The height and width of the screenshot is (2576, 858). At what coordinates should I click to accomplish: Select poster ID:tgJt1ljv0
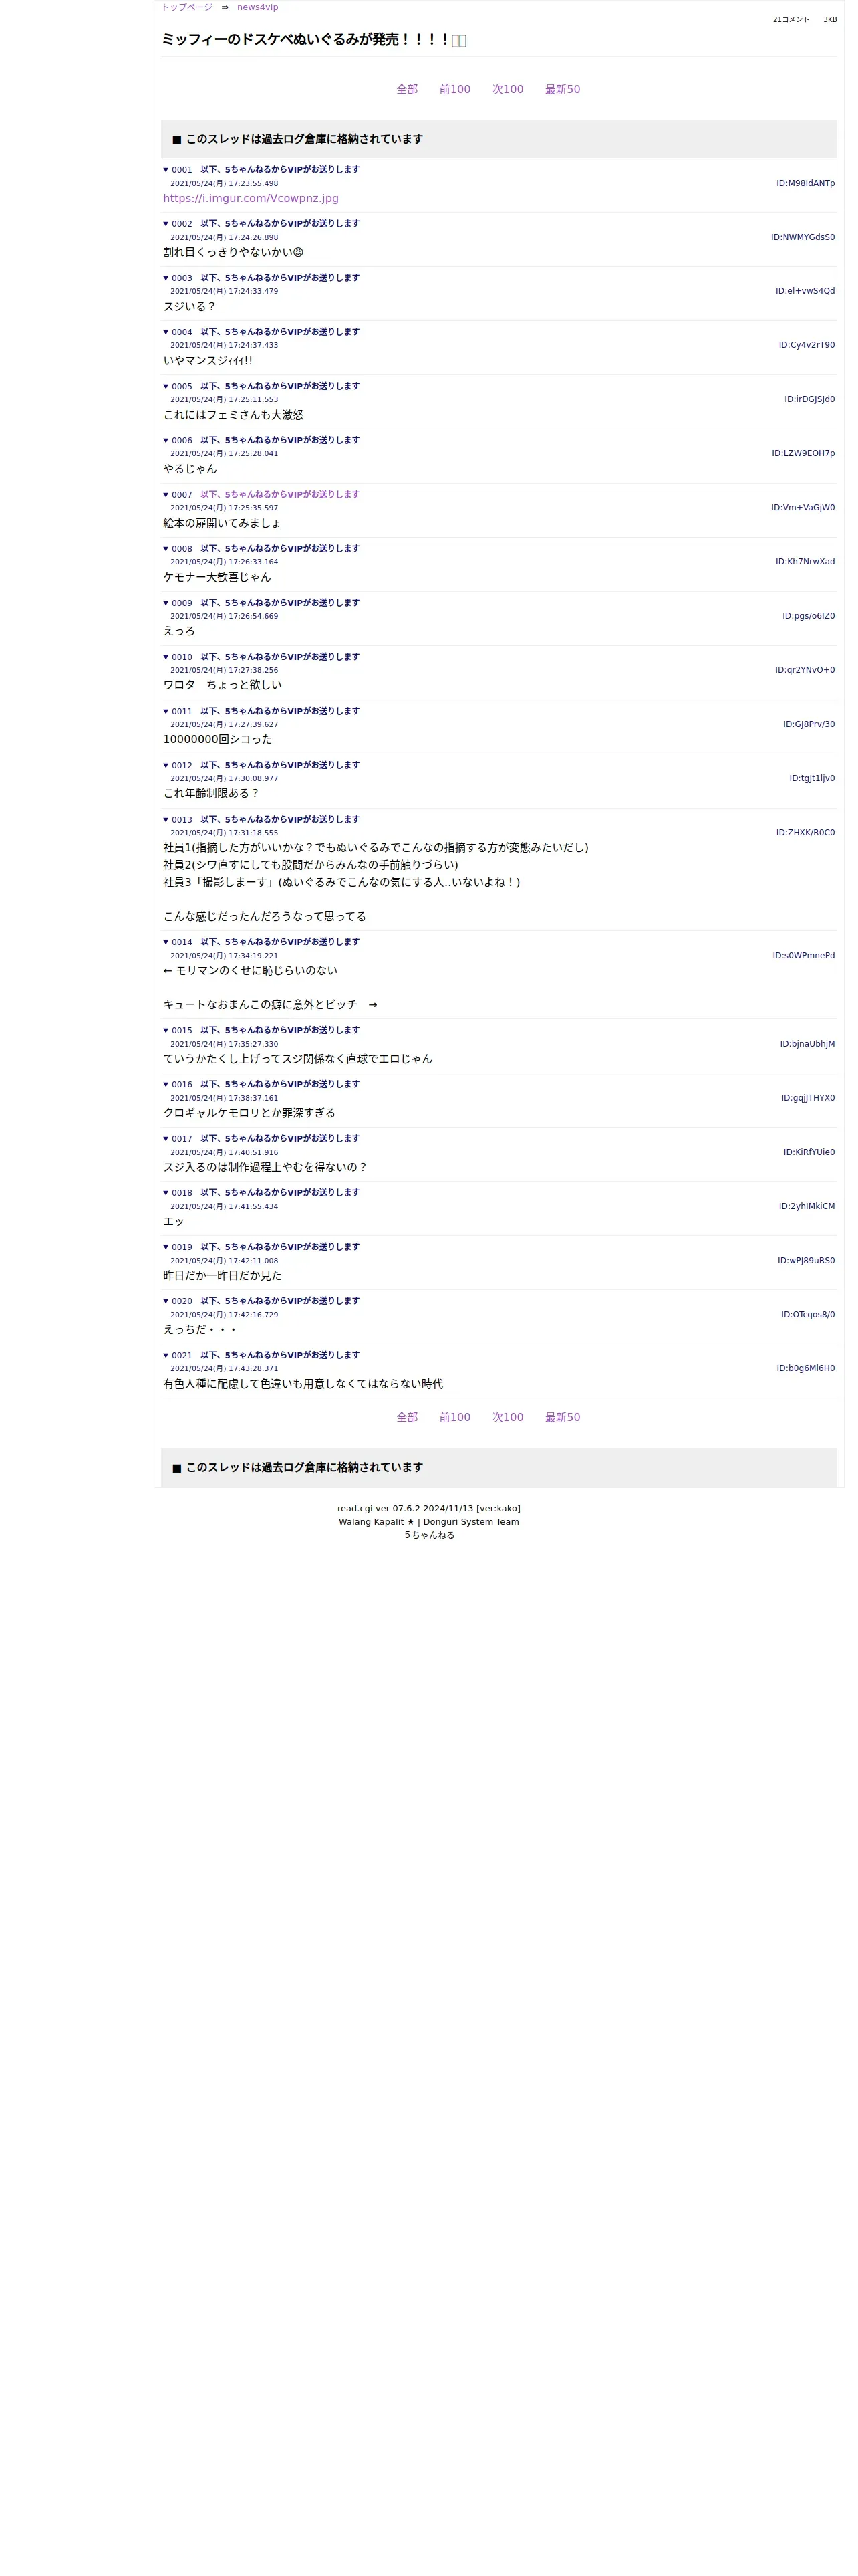pos(812,778)
